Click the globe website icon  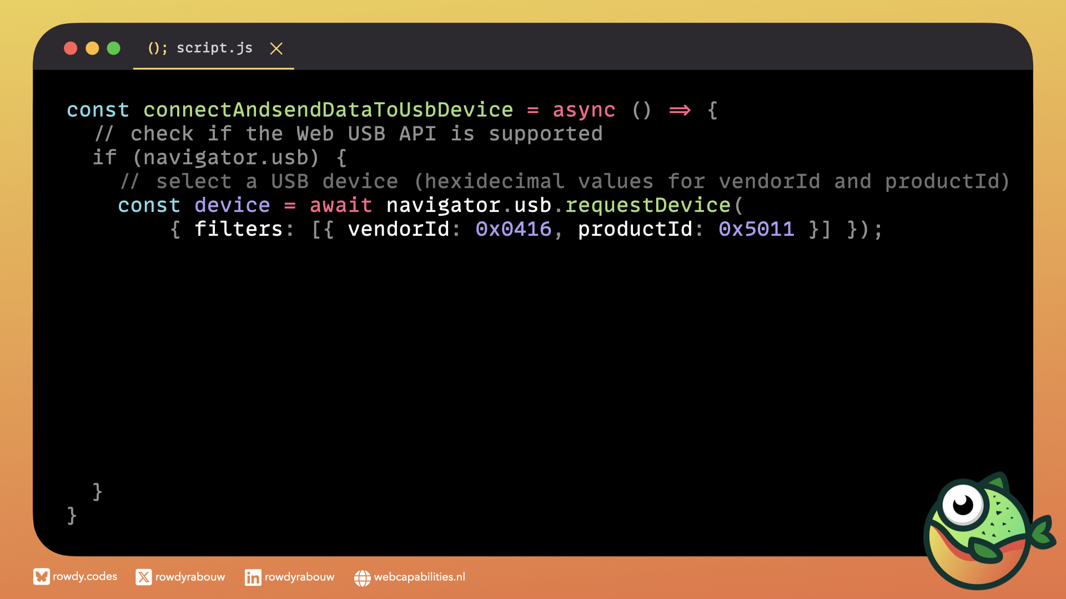click(362, 578)
